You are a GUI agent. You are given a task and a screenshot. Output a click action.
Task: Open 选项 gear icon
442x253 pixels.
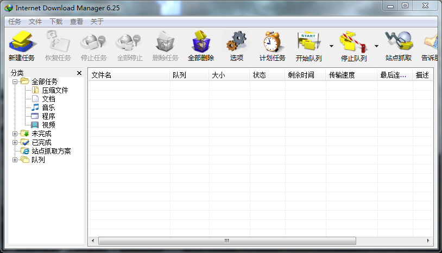237,41
